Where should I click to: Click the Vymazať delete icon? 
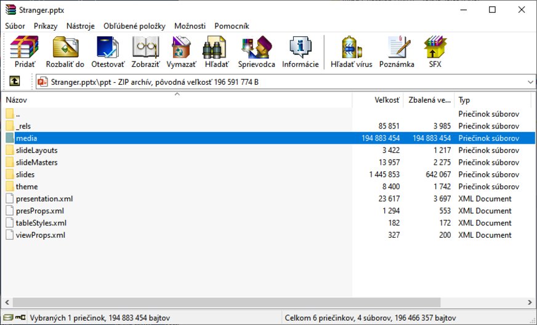[182, 52]
